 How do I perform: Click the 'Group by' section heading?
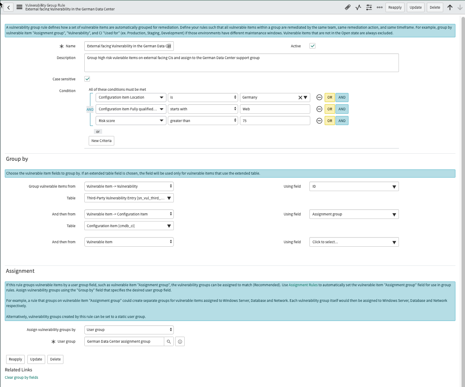pyautogui.click(x=17, y=159)
